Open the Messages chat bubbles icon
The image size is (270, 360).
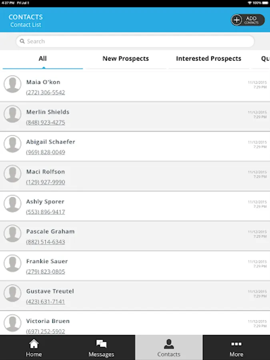click(101, 344)
